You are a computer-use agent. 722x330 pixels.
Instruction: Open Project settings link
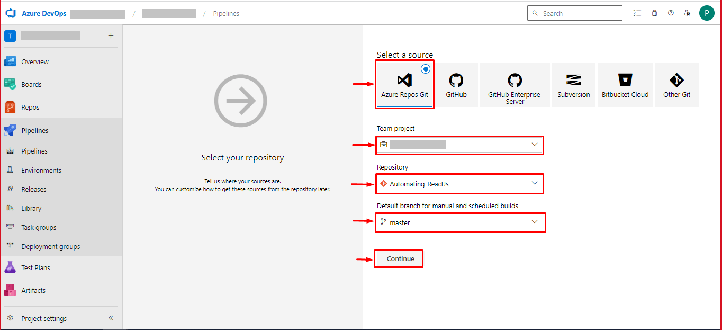tap(44, 318)
